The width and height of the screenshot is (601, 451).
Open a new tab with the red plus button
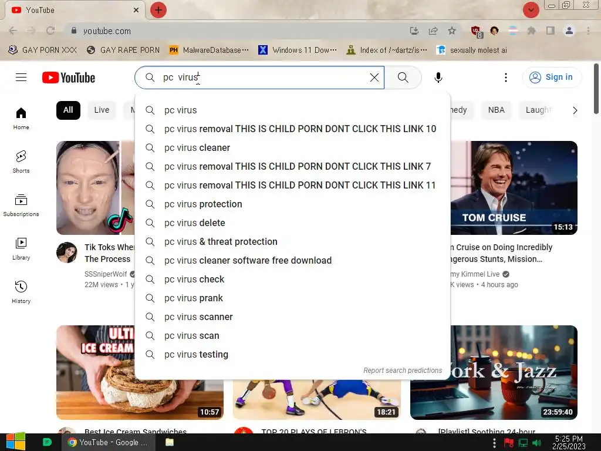pos(158,10)
